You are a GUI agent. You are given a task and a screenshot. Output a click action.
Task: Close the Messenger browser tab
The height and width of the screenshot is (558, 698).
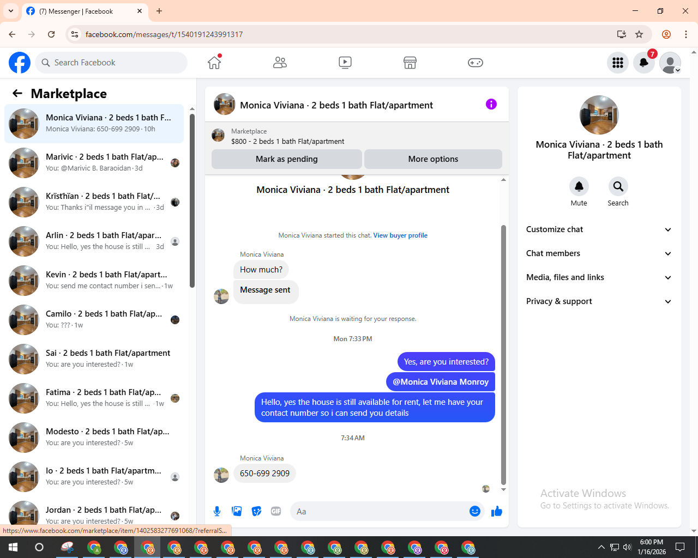coord(140,11)
